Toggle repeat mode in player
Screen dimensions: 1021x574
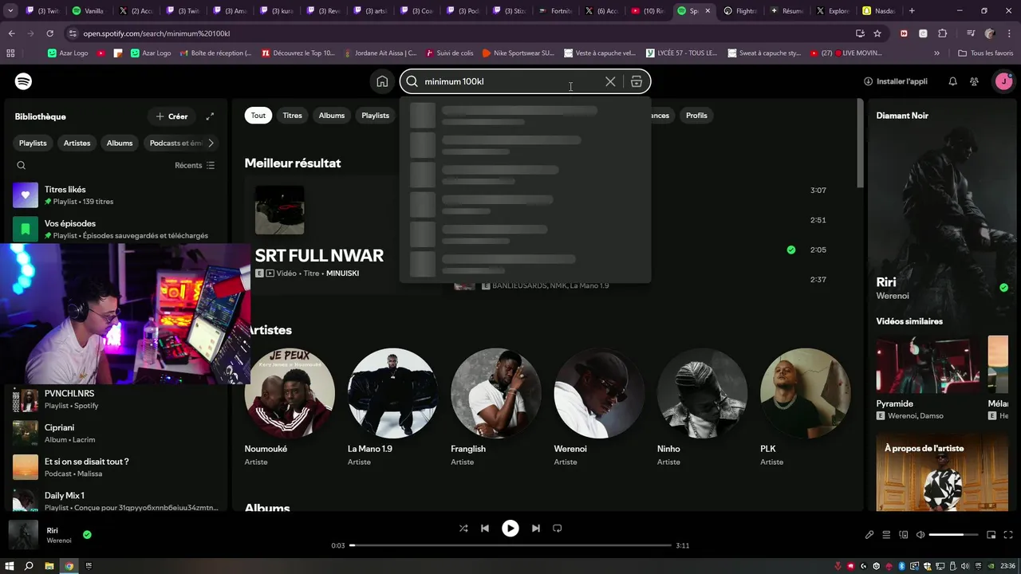[558, 528]
